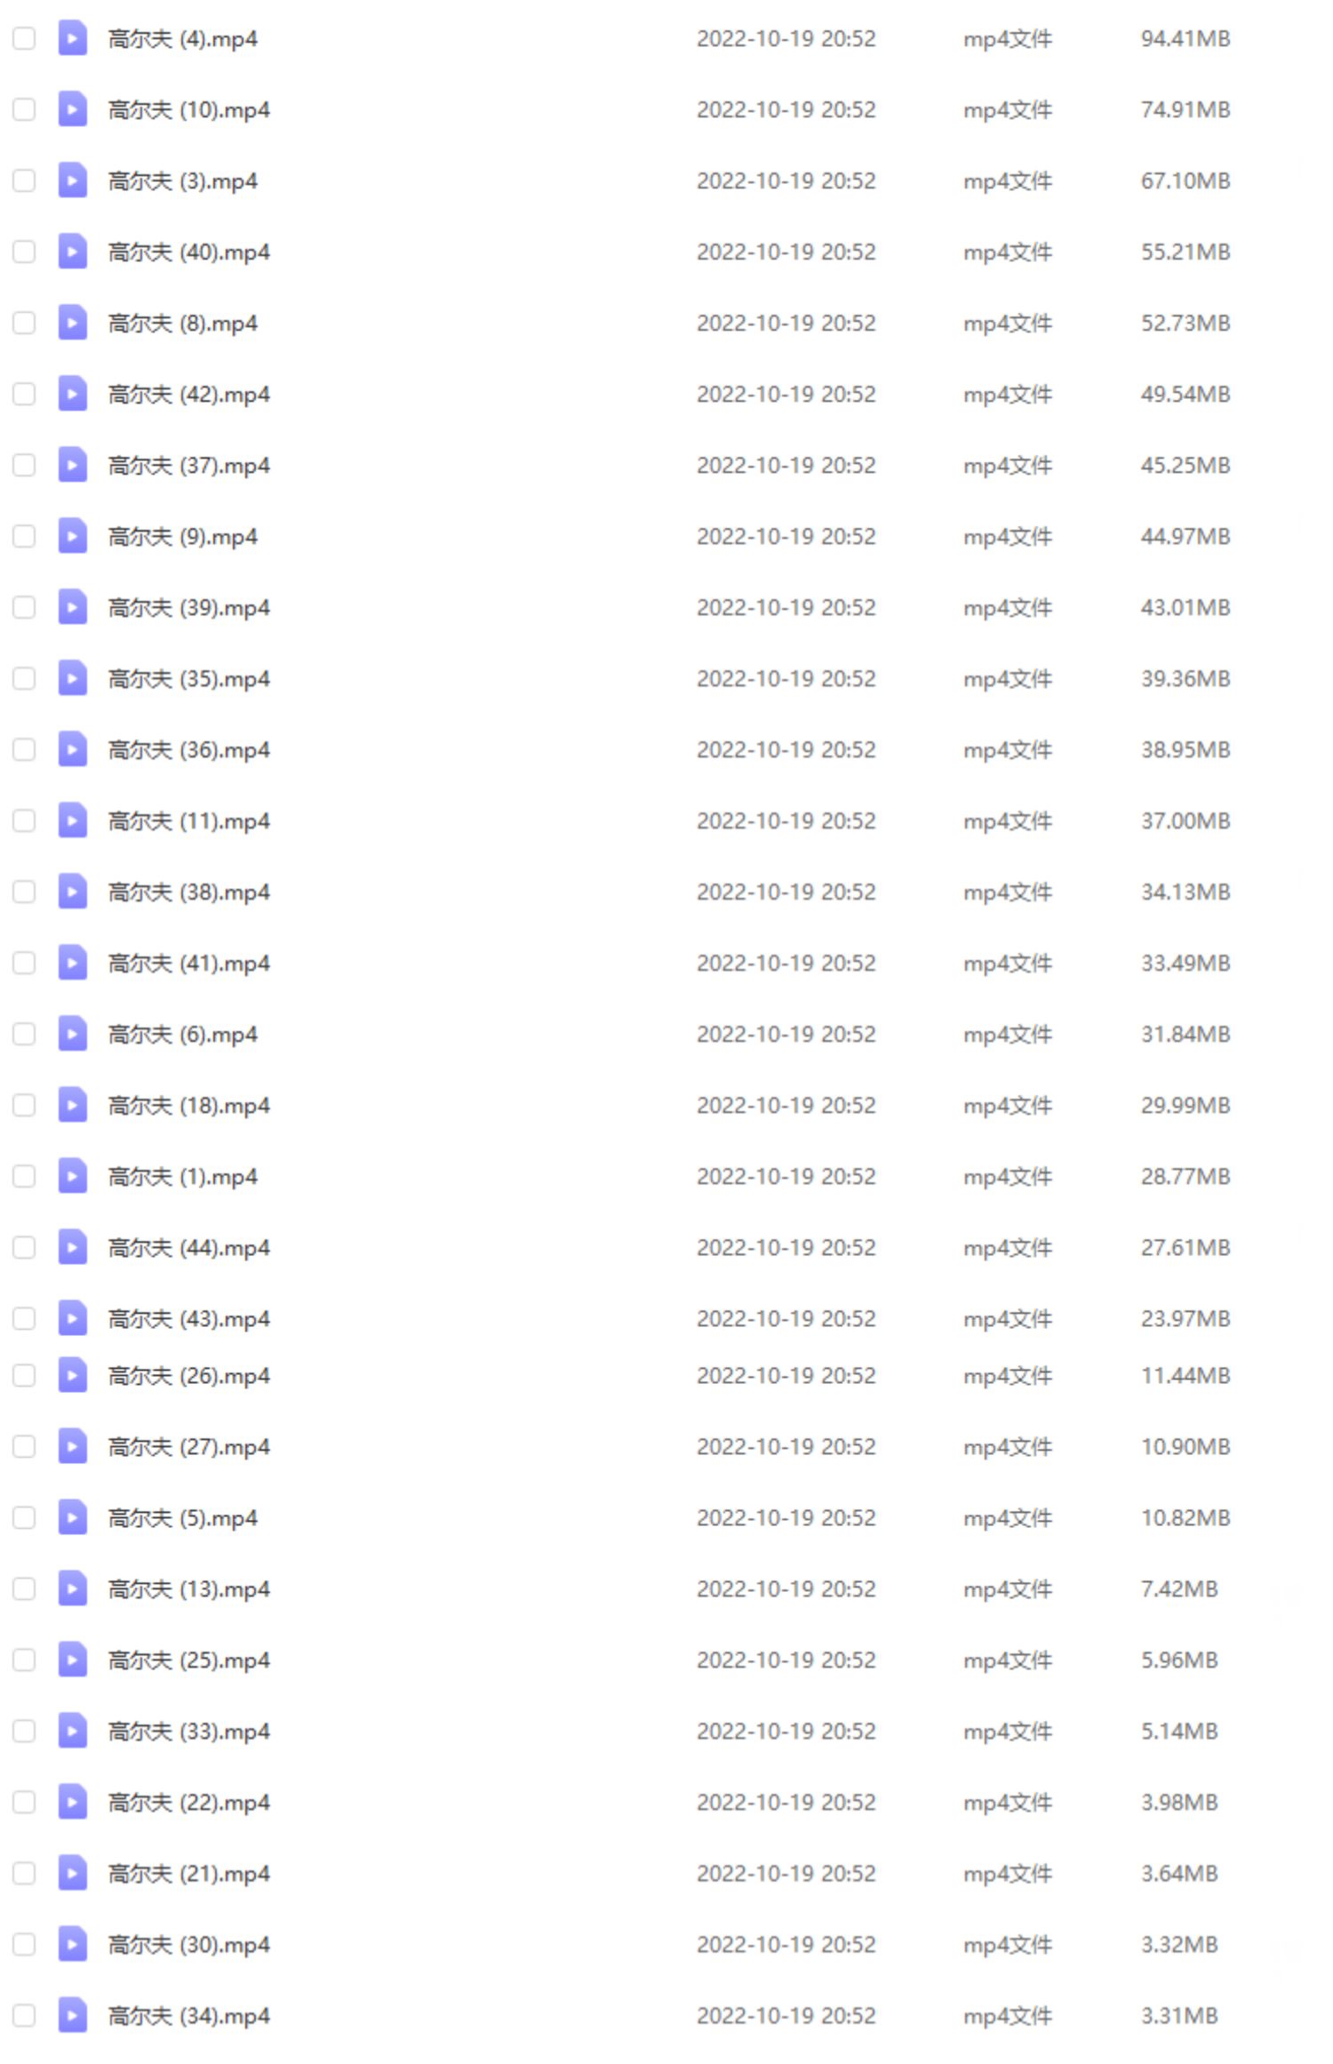Click video file icon for 高尔夫 (37).mp4
1333x2064 pixels.
click(x=72, y=465)
